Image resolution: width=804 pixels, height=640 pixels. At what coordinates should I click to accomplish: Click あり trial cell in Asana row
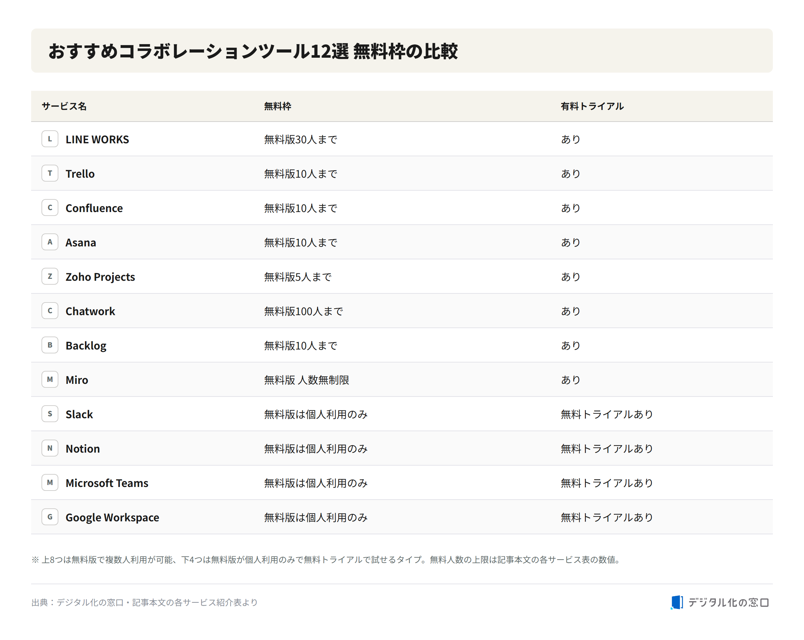(571, 242)
